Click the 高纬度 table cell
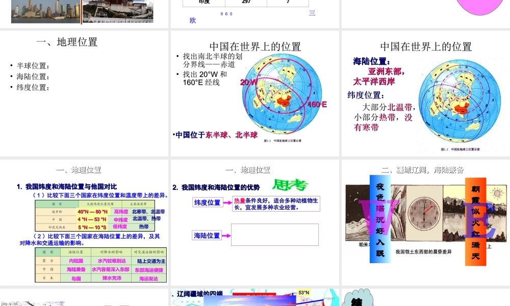Image resolution: width=510 pixels, height=306 pixels. (x=121, y=212)
